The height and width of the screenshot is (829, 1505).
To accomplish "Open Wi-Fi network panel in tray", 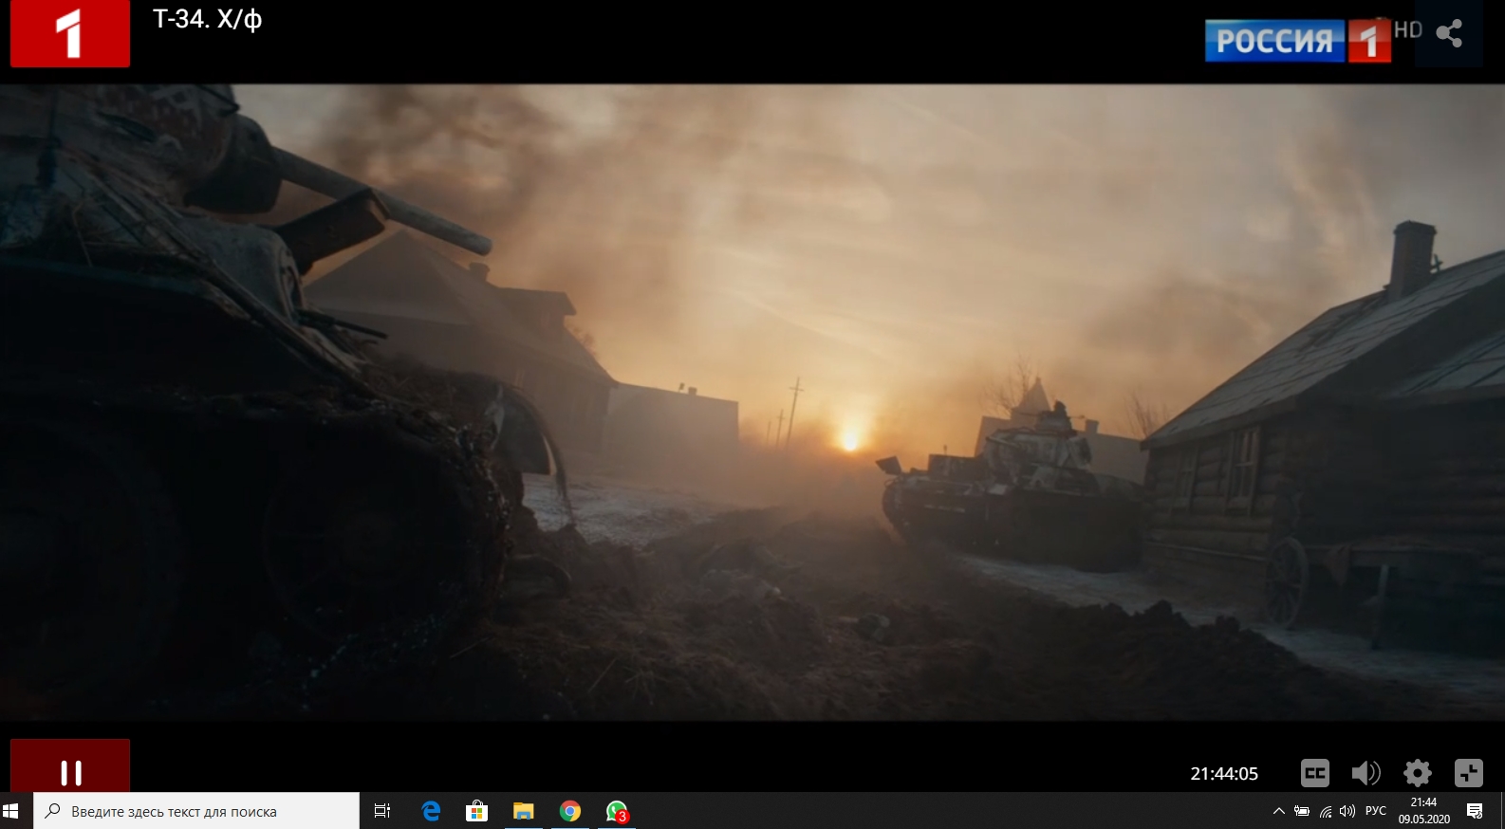I will [1326, 811].
